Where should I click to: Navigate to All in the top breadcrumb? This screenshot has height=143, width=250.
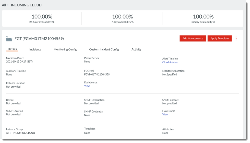pos(4,5)
